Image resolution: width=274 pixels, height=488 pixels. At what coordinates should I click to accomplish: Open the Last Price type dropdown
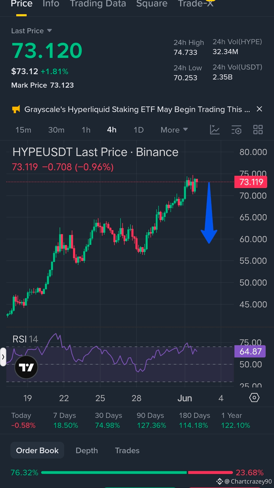[31, 31]
